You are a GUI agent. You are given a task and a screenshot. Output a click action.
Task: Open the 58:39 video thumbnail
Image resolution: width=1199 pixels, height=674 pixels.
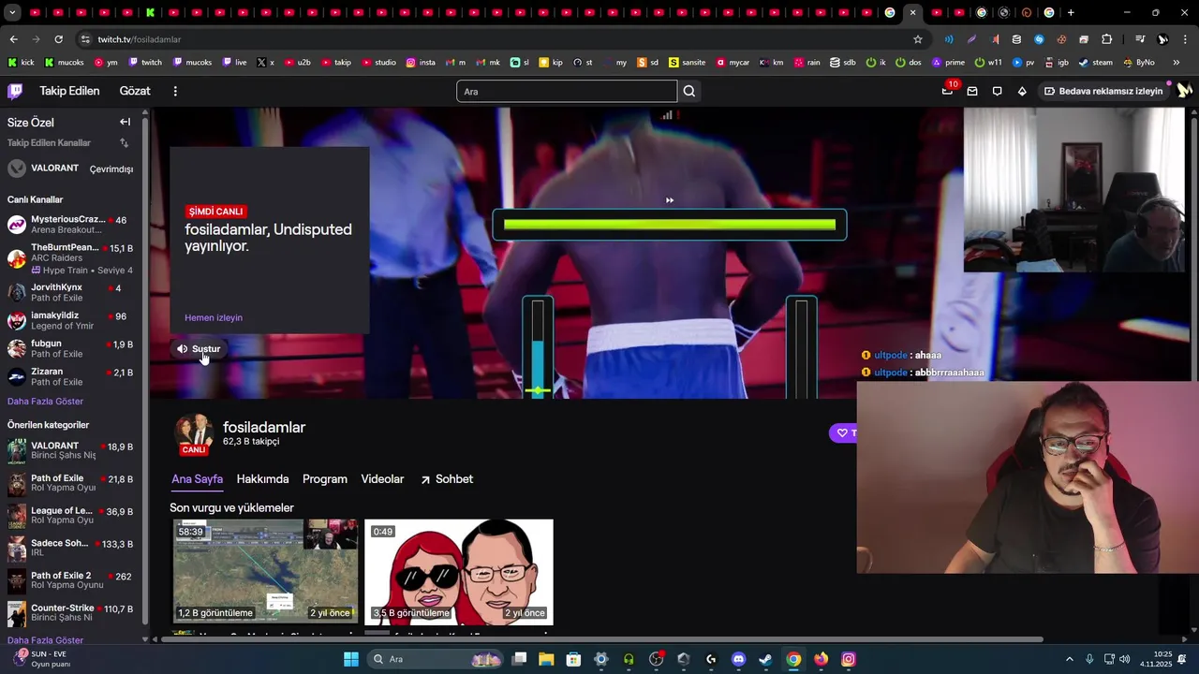point(265,572)
